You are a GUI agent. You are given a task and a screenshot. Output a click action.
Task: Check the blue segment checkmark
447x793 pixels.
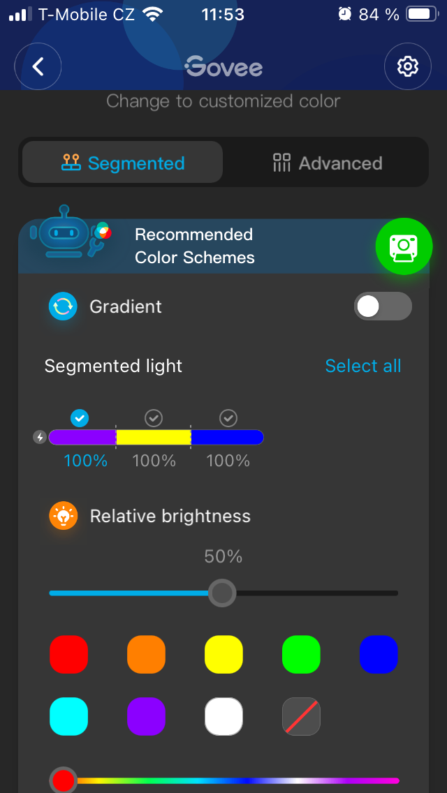[x=228, y=418]
